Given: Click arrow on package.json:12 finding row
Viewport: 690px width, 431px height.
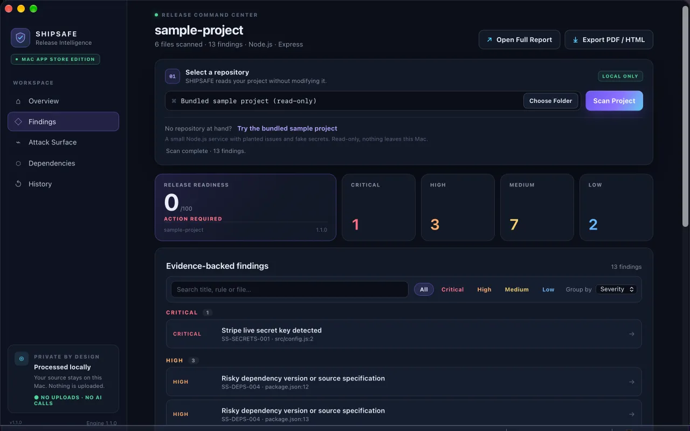Looking at the screenshot, I should click(632, 382).
